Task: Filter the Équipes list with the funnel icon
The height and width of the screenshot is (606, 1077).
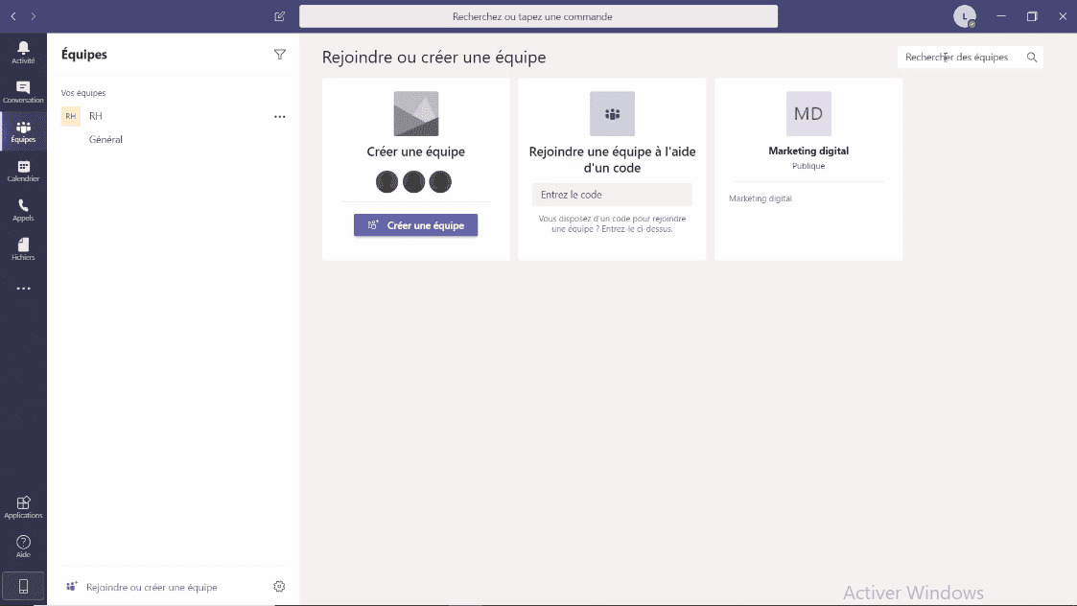Action: pos(279,54)
